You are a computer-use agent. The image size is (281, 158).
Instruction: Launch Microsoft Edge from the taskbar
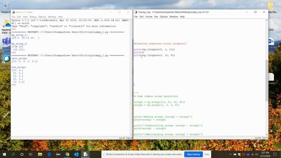pyautogui.click(x=49, y=154)
